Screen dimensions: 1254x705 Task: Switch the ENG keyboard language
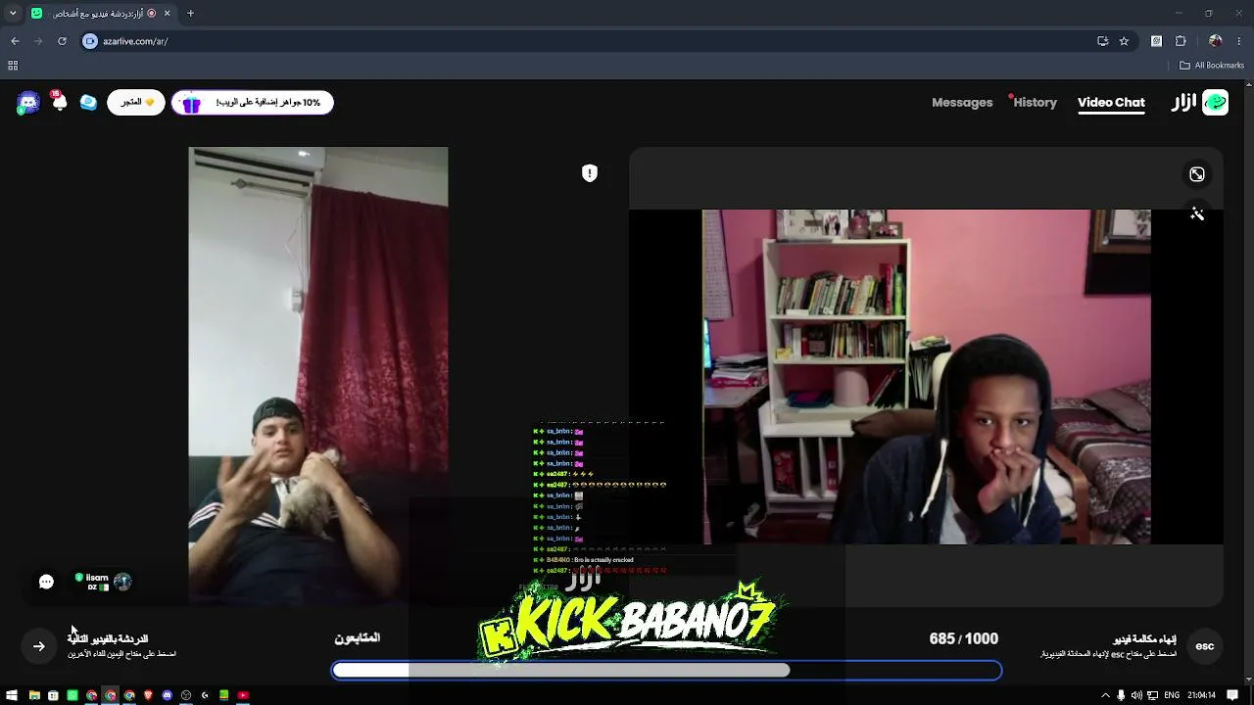click(1172, 695)
